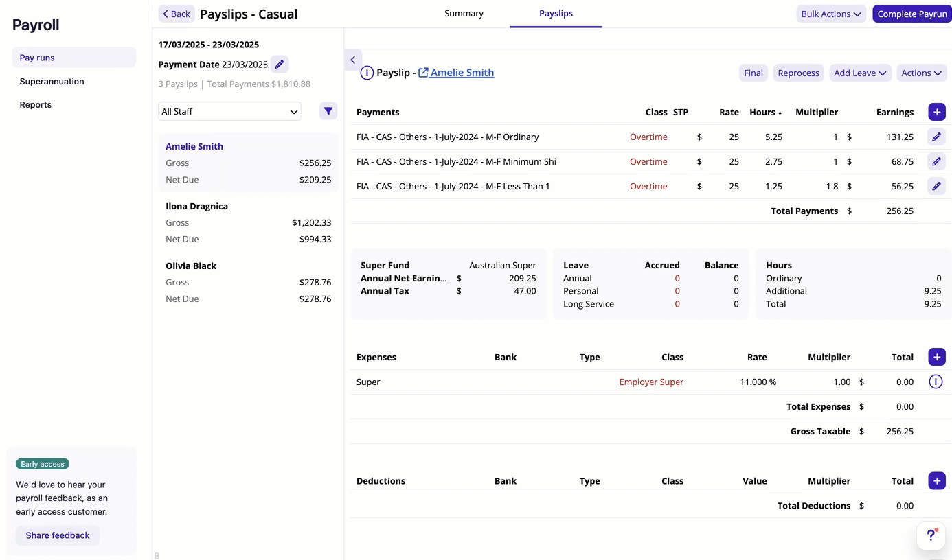Add a new expense with the plus icon
The width and height of the screenshot is (952, 560).
(937, 357)
